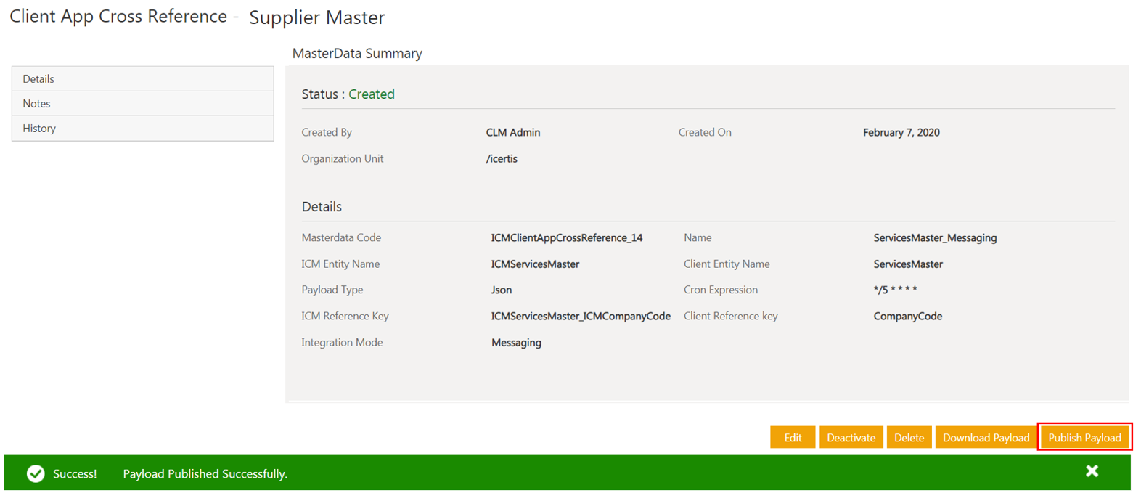This screenshot has width=1141, height=501.
Task: Click the '/icertis' organization unit value
Action: (502, 159)
